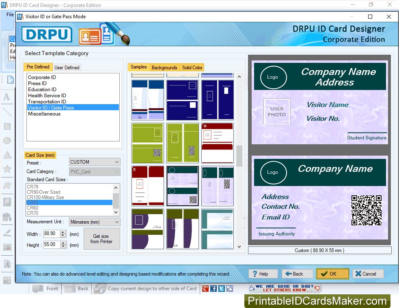Screen dimensions: 399x308
Task: Click the Twitter share icon
Action: coord(222,289)
